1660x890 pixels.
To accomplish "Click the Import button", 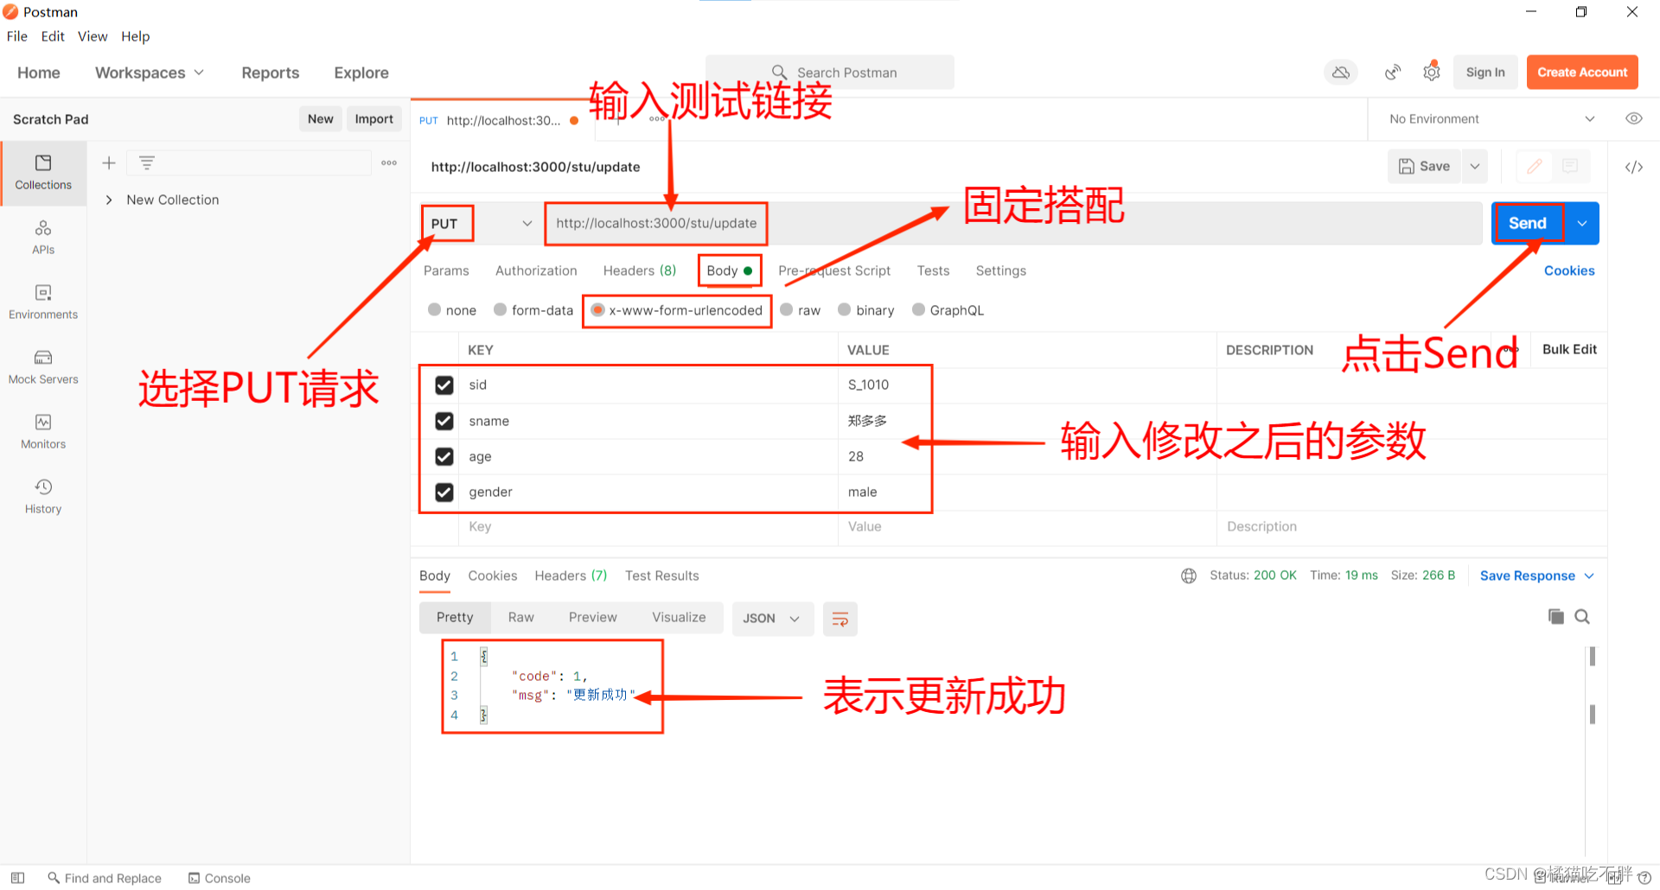I will (x=374, y=118).
